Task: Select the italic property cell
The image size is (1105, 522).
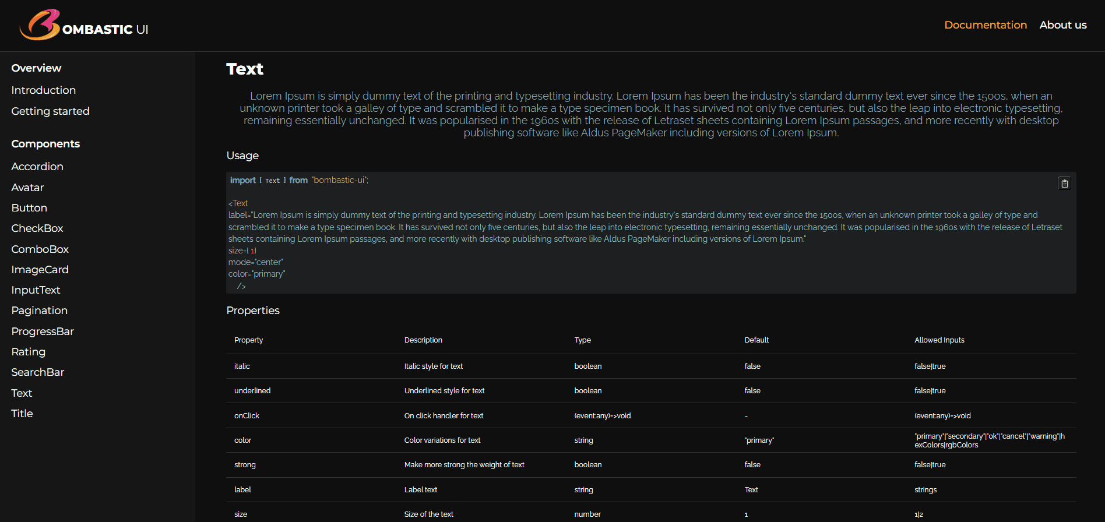Action: [242, 366]
